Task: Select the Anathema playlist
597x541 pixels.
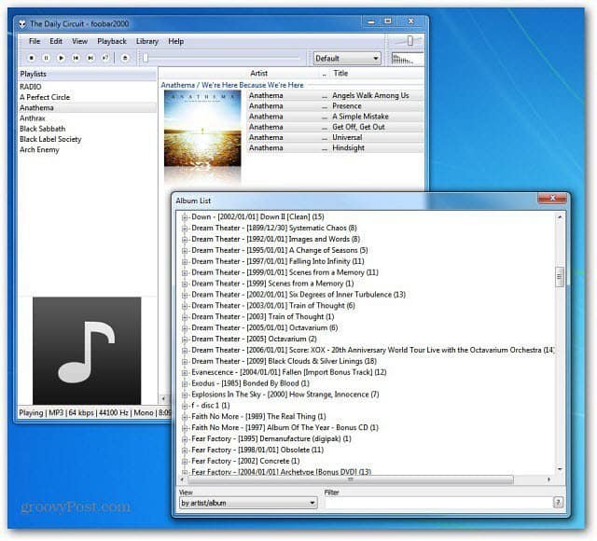Action: [87, 108]
